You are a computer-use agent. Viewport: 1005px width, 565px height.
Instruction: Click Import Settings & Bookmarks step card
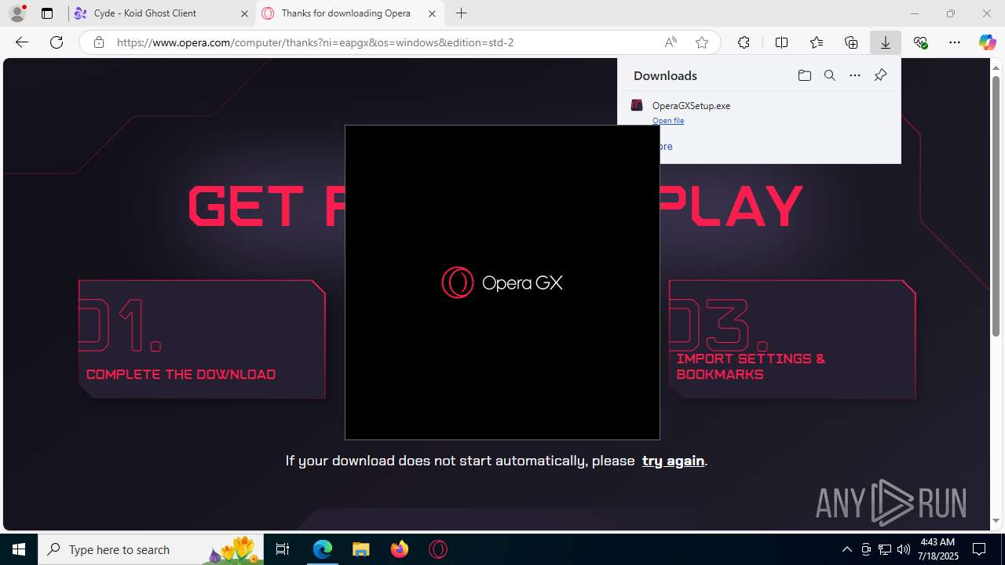792,339
